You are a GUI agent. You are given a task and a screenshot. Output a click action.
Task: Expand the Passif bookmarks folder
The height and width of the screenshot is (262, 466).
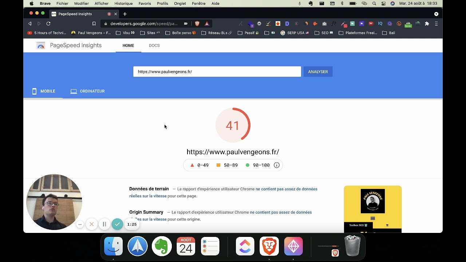pos(248,33)
